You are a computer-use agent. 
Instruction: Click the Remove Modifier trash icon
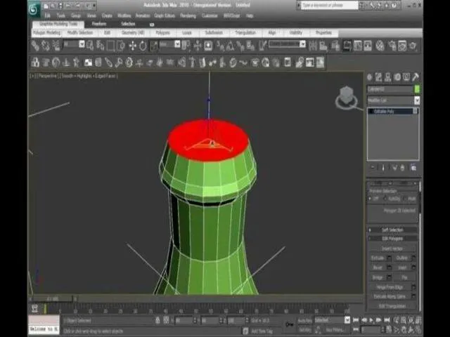(403, 168)
